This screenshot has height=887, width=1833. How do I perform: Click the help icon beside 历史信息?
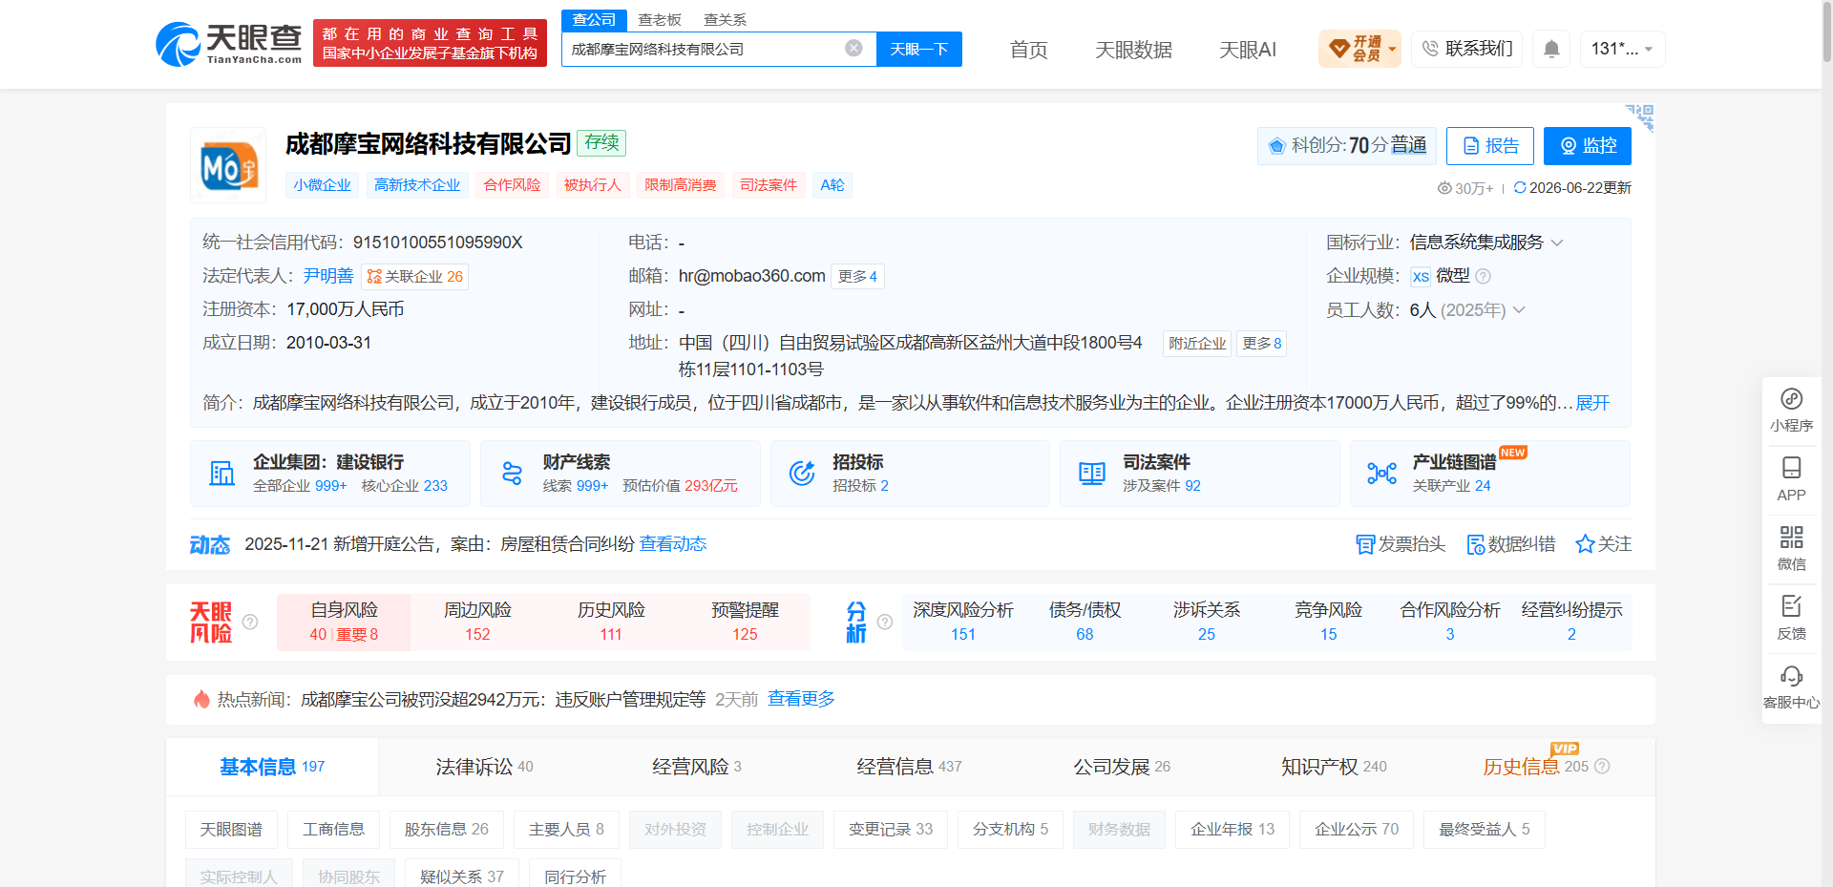[1602, 766]
